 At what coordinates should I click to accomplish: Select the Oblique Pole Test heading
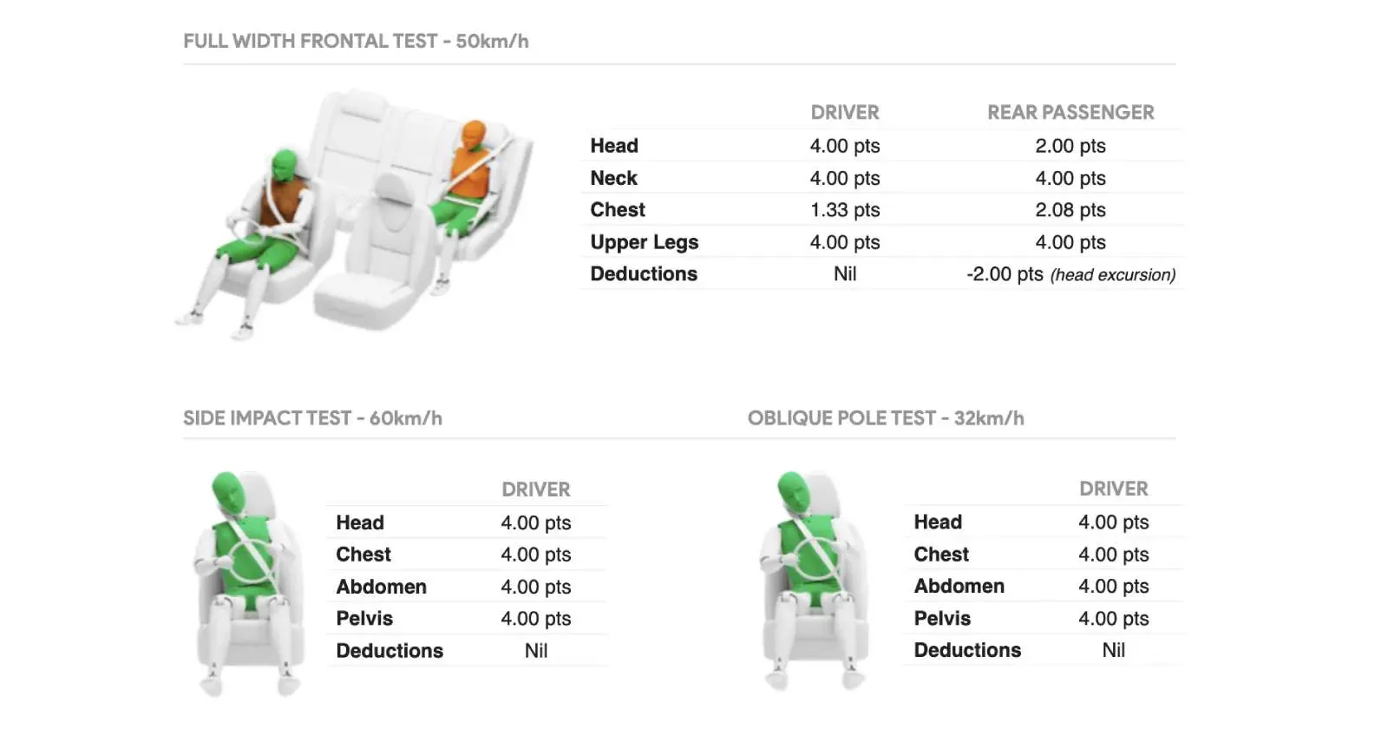point(886,418)
